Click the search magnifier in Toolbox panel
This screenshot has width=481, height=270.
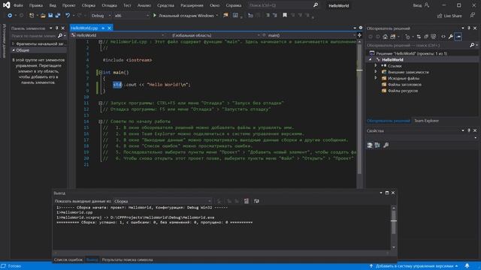click(60, 36)
